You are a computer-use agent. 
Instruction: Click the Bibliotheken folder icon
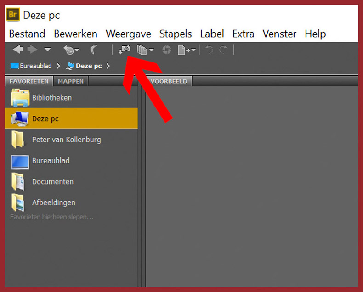tap(20, 98)
